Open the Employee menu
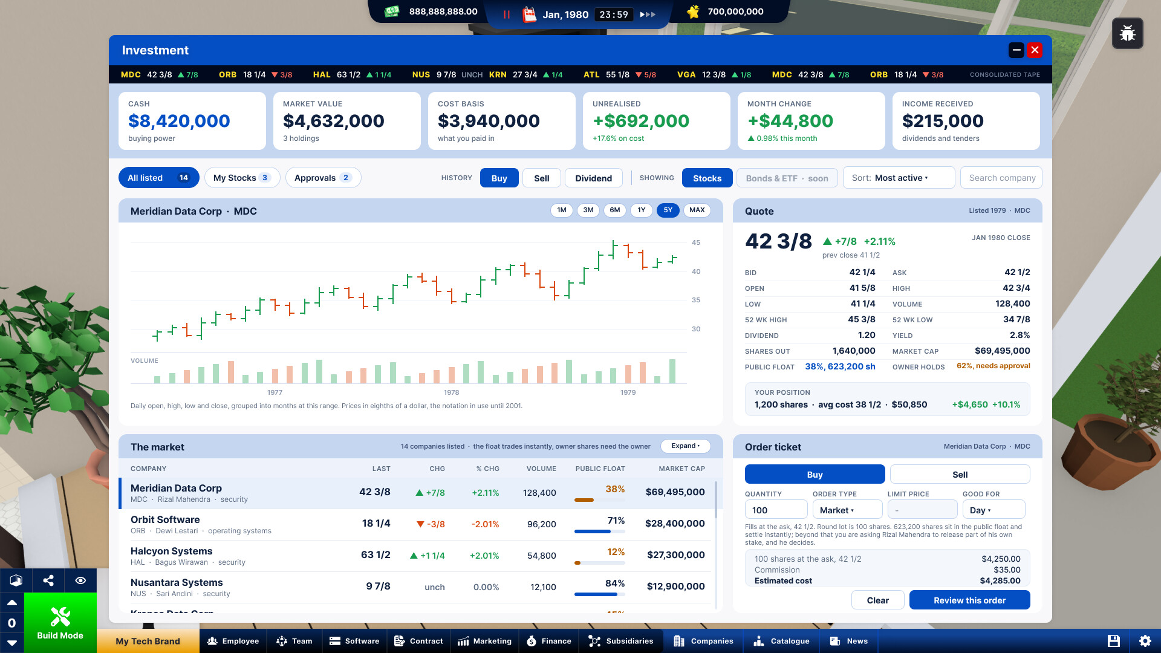Image resolution: width=1161 pixels, height=653 pixels. tap(233, 641)
